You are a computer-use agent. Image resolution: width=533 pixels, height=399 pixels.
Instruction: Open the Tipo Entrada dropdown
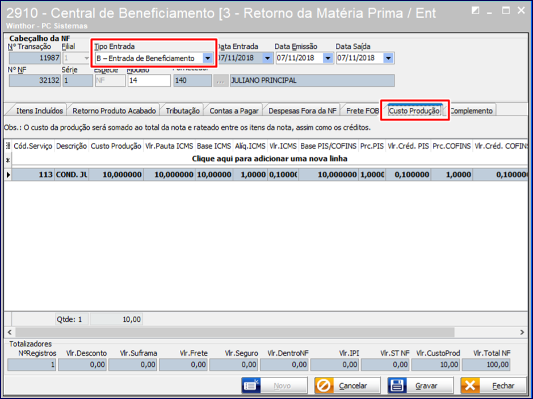(208, 58)
